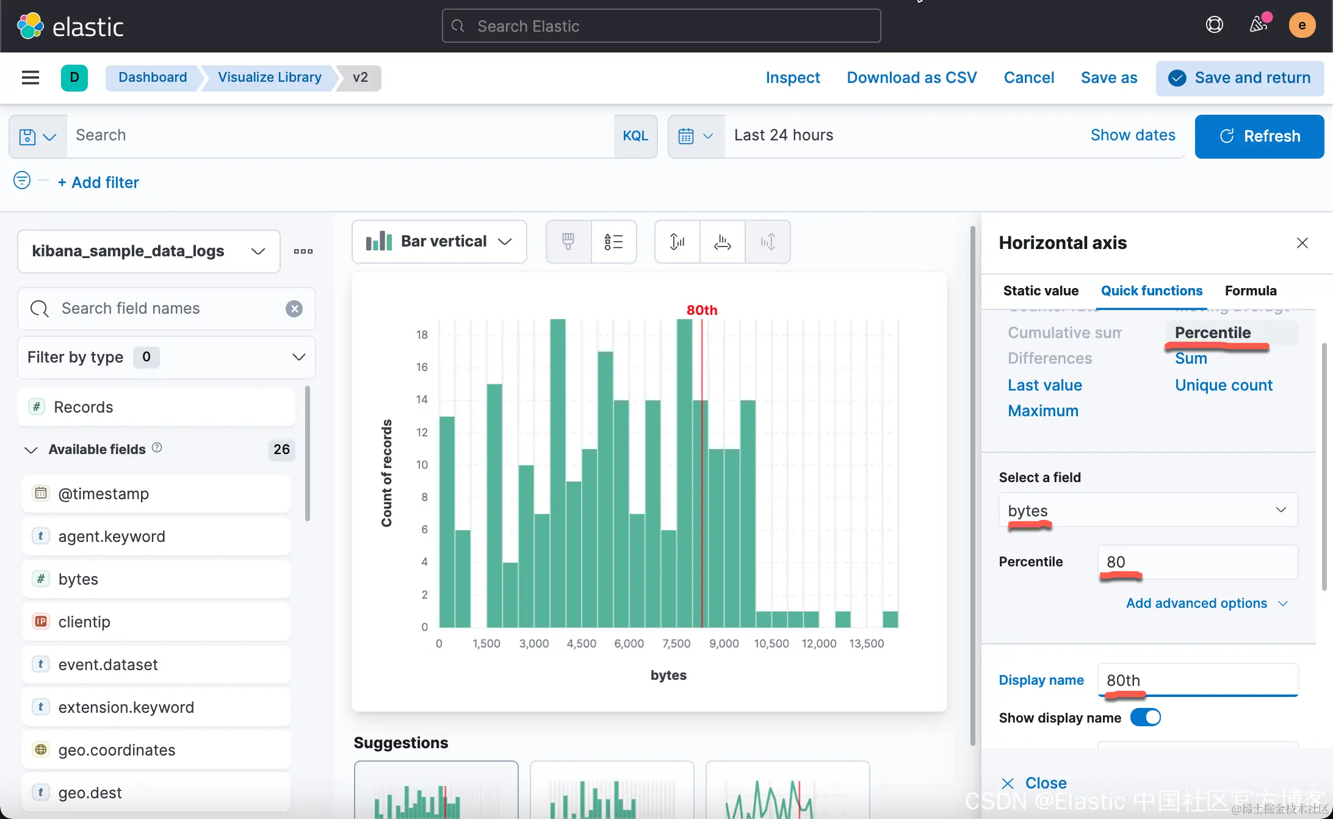
Task: Click the Percentile value input field
Action: (x=1197, y=562)
